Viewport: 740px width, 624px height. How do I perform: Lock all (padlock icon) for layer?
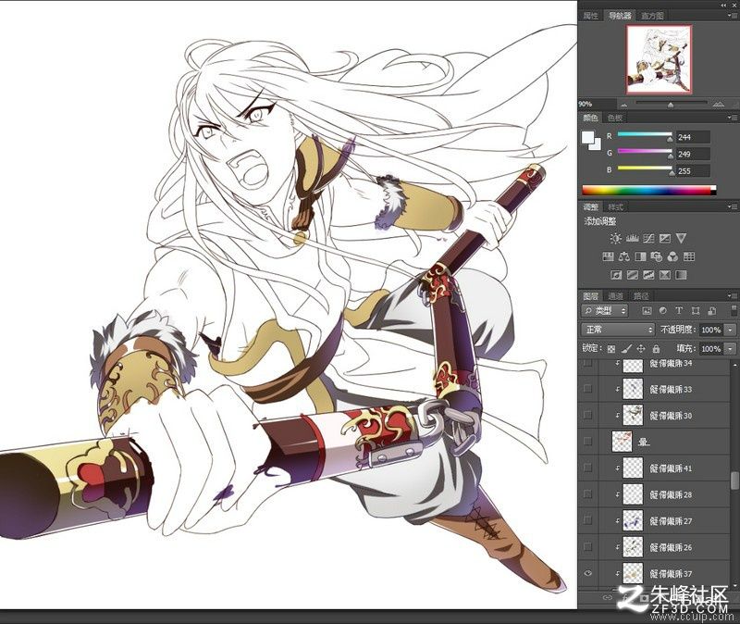656,349
